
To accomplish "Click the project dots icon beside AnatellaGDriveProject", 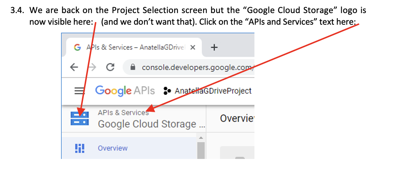I will click(167, 91).
